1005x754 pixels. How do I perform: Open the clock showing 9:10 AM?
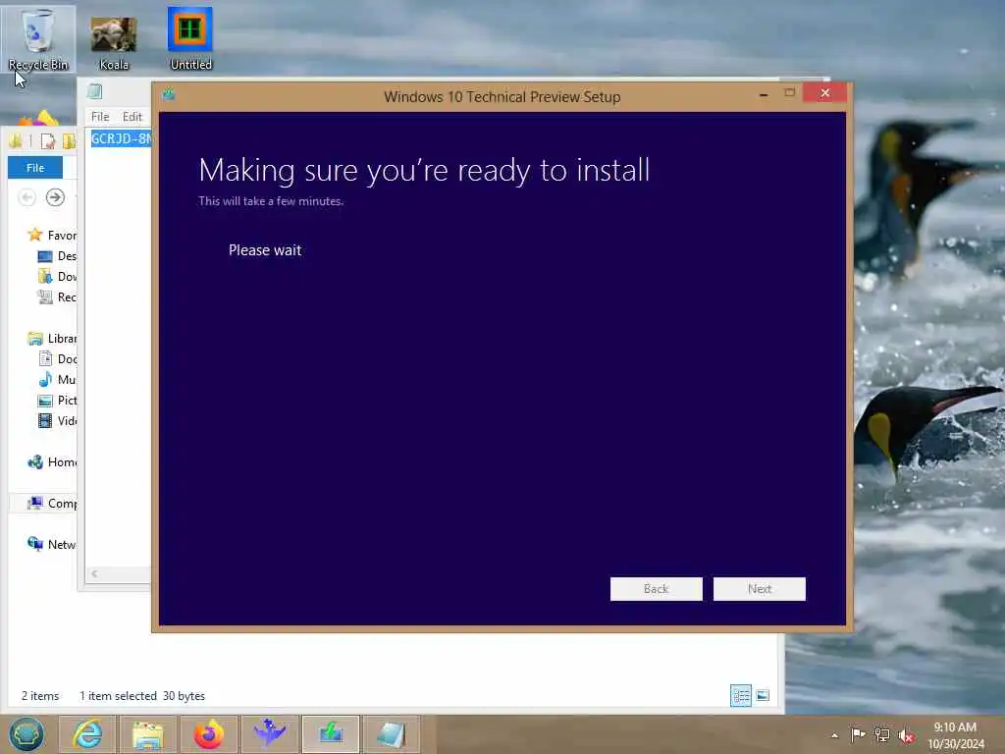coord(956,735)
